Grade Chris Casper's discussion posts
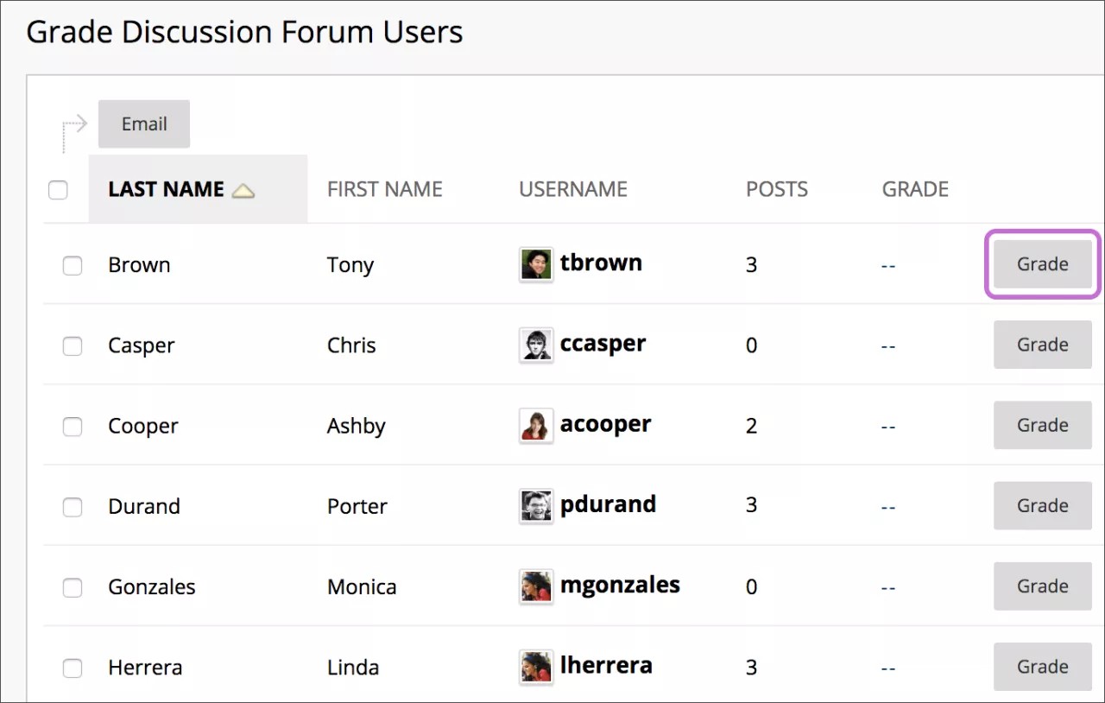1105x703 pixels. point(1042,345)
